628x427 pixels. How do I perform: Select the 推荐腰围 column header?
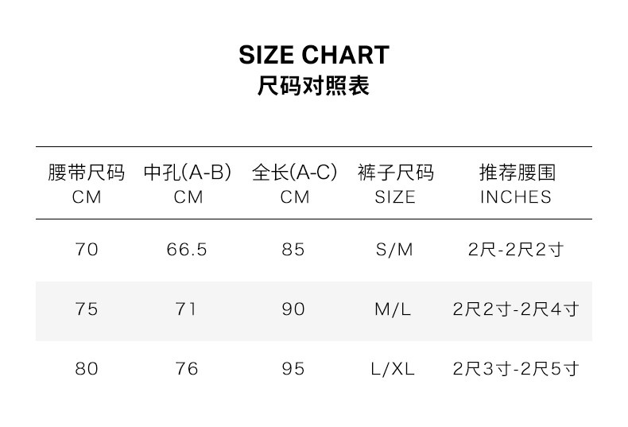pos(516,173)
